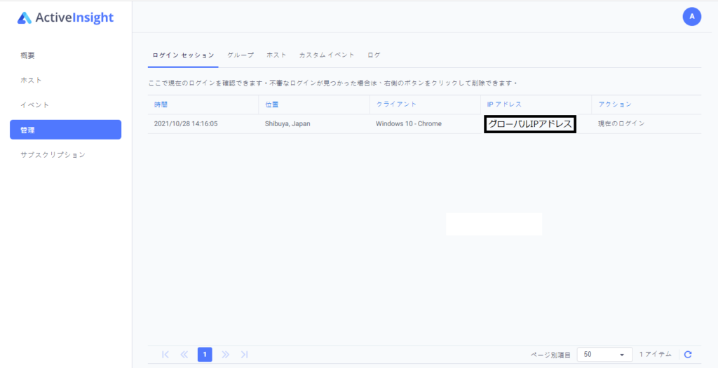Go to the next page arrow
The width and height of the screenshot is (718, 368).
pyautogui.click(x=225, y=354)
